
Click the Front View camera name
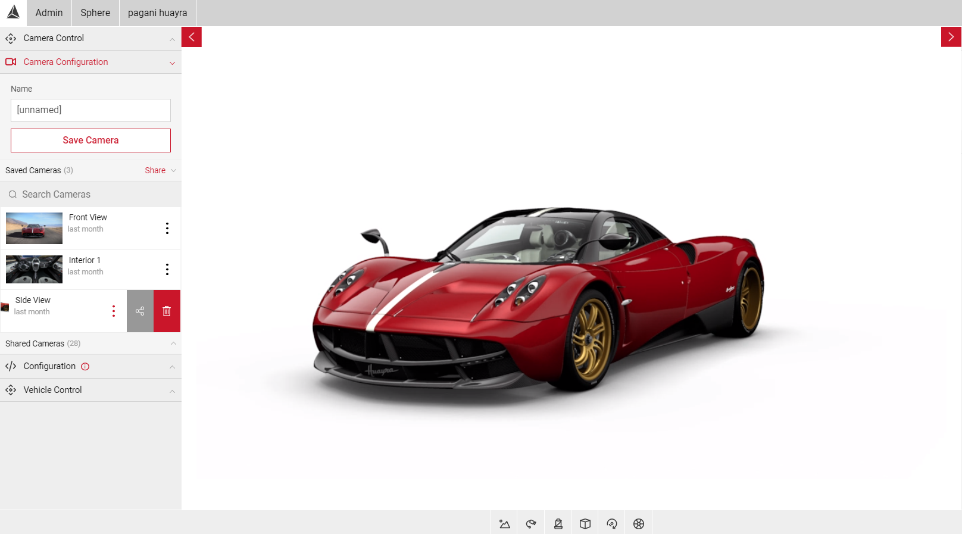click(88, 217)
